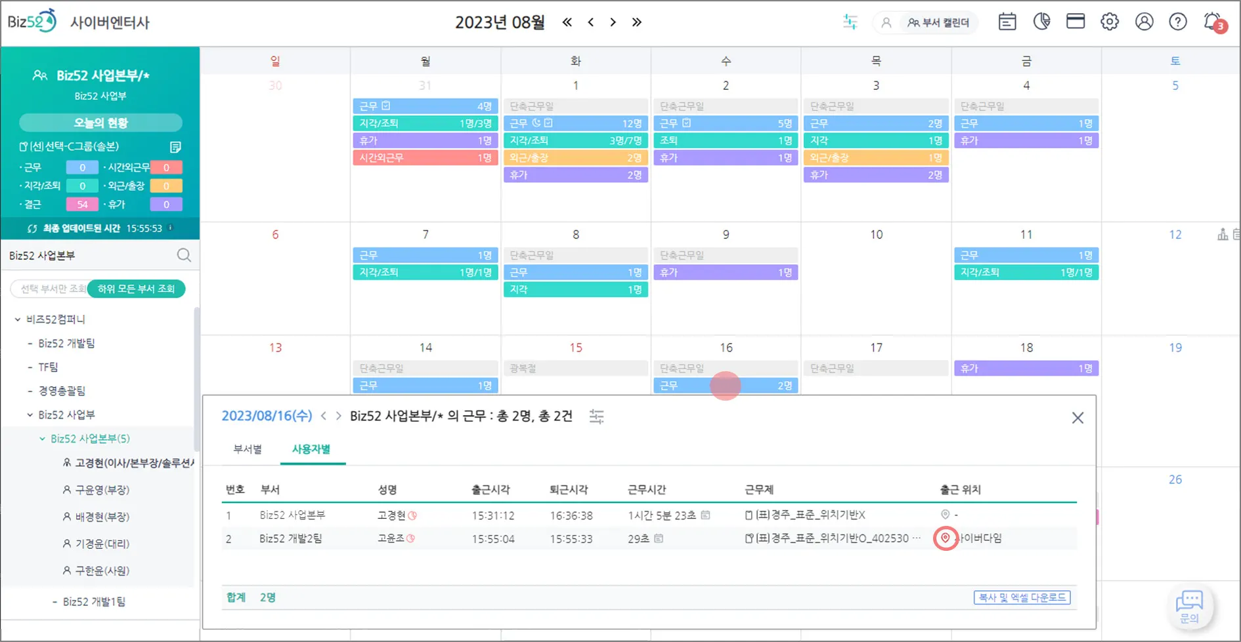This screenshot has height=642, width=1241.
Task: Open the 문의 chat button
Action: (1189, 607)
